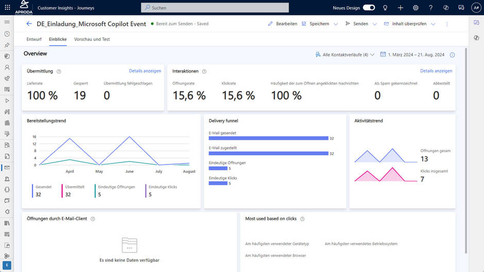Click the question mark help icon
The height and width of the screenshot is (272, 484).
[430, 8]
